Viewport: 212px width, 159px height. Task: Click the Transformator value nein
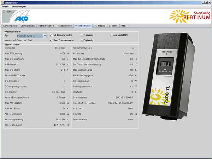pyautogui.click(x=130, y=120)
